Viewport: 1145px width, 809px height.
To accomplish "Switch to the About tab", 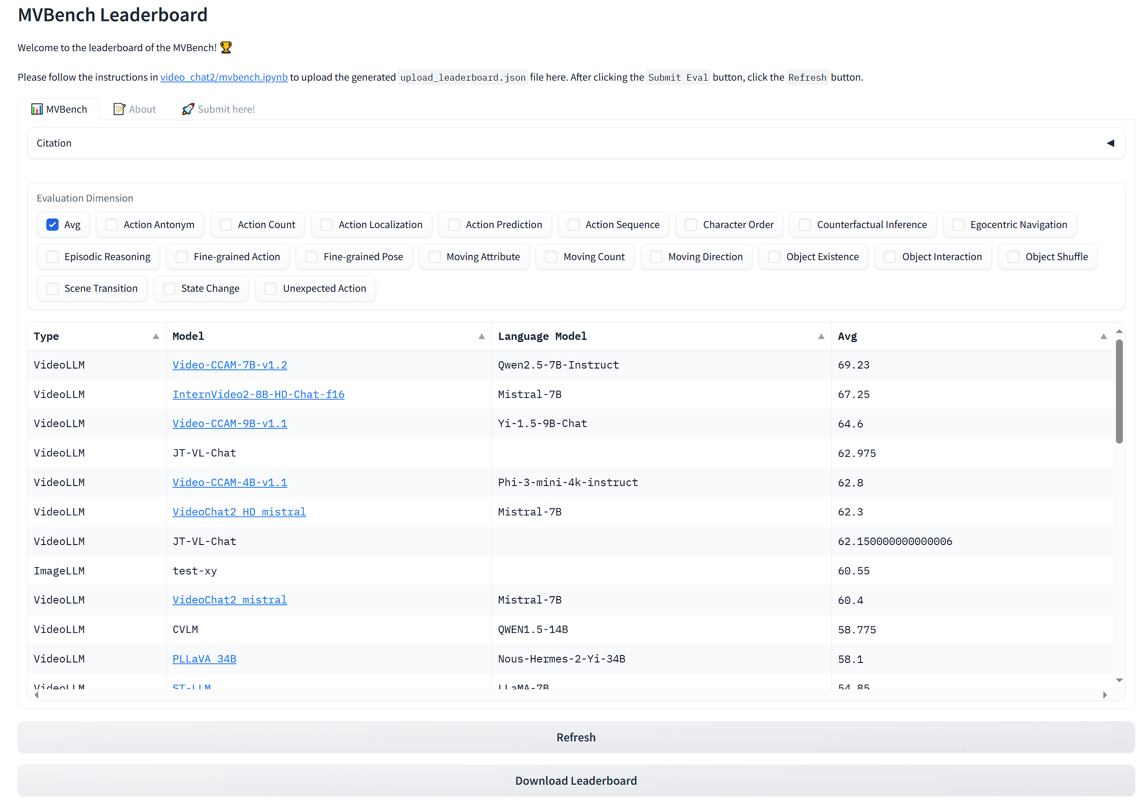I will point(134,109).
